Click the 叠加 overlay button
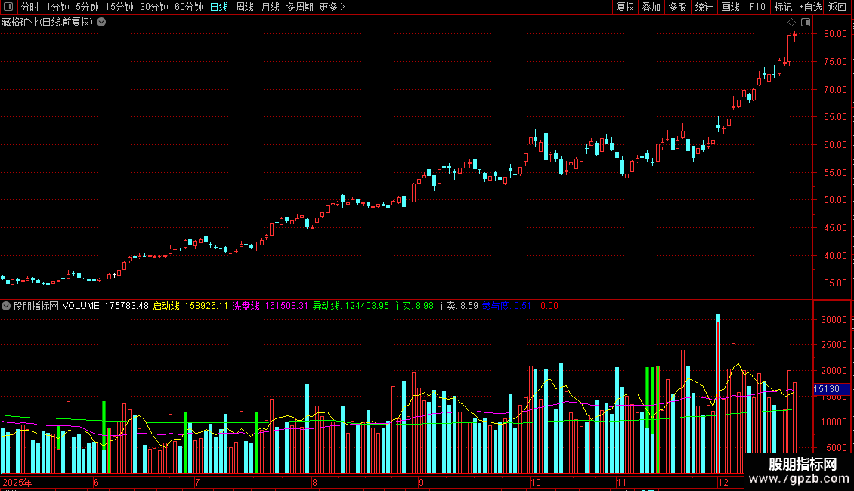Viewport: 854px width, 491px height. 651,7
